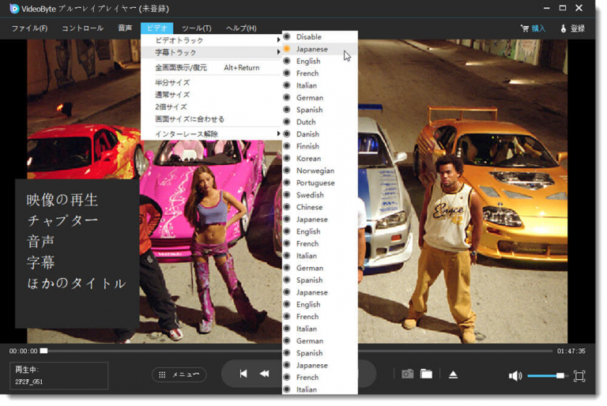The height and width of the screenshot is (406, 607).
Task: Click the eject disc icon
Action: pyautogui.click(x=453, y=374)
